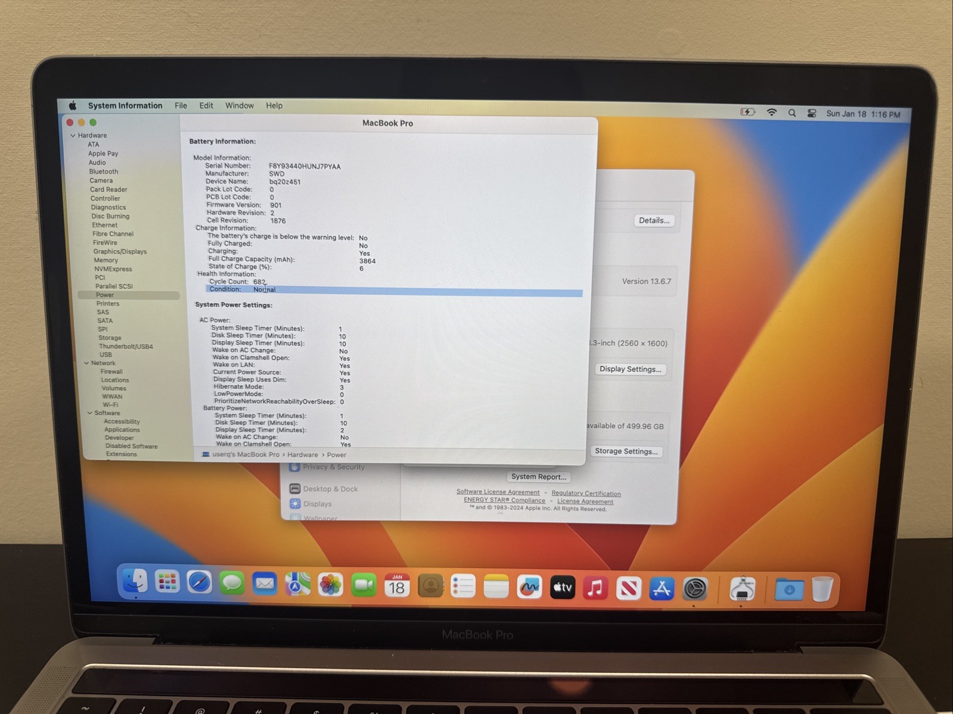The image size is (953, 714).
Task: Open the System Information app menu
Action: click(125, 105)
